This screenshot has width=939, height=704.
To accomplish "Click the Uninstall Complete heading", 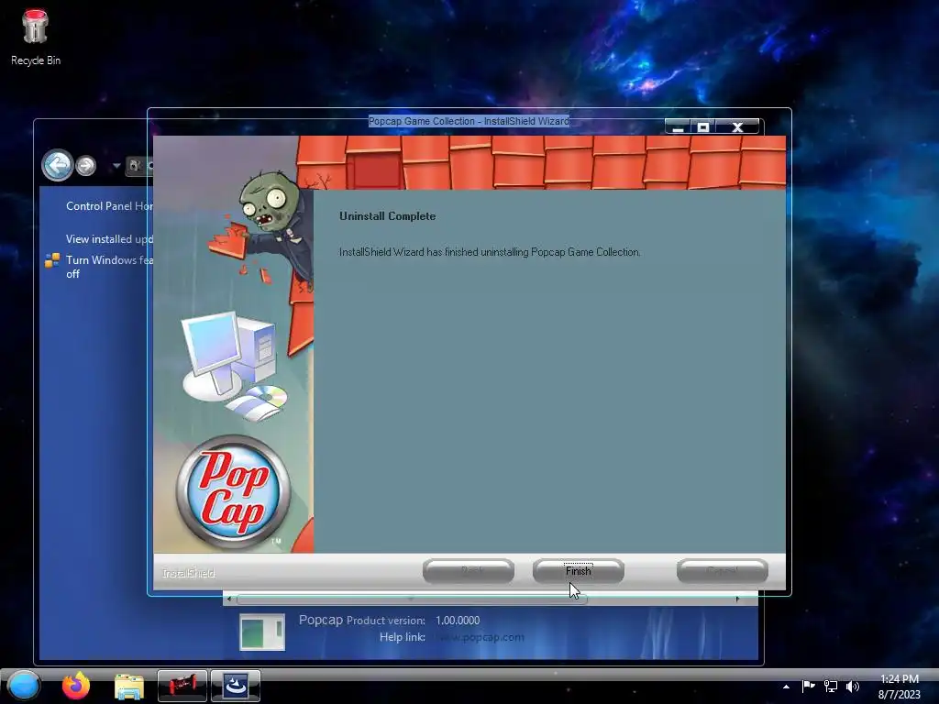I will coord(388,216).
